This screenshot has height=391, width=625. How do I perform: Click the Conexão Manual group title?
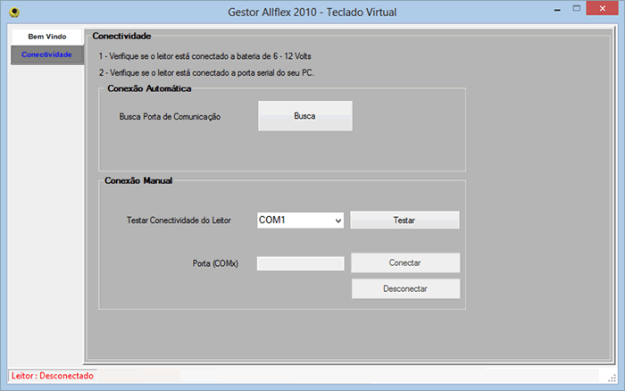click(138, 180)
